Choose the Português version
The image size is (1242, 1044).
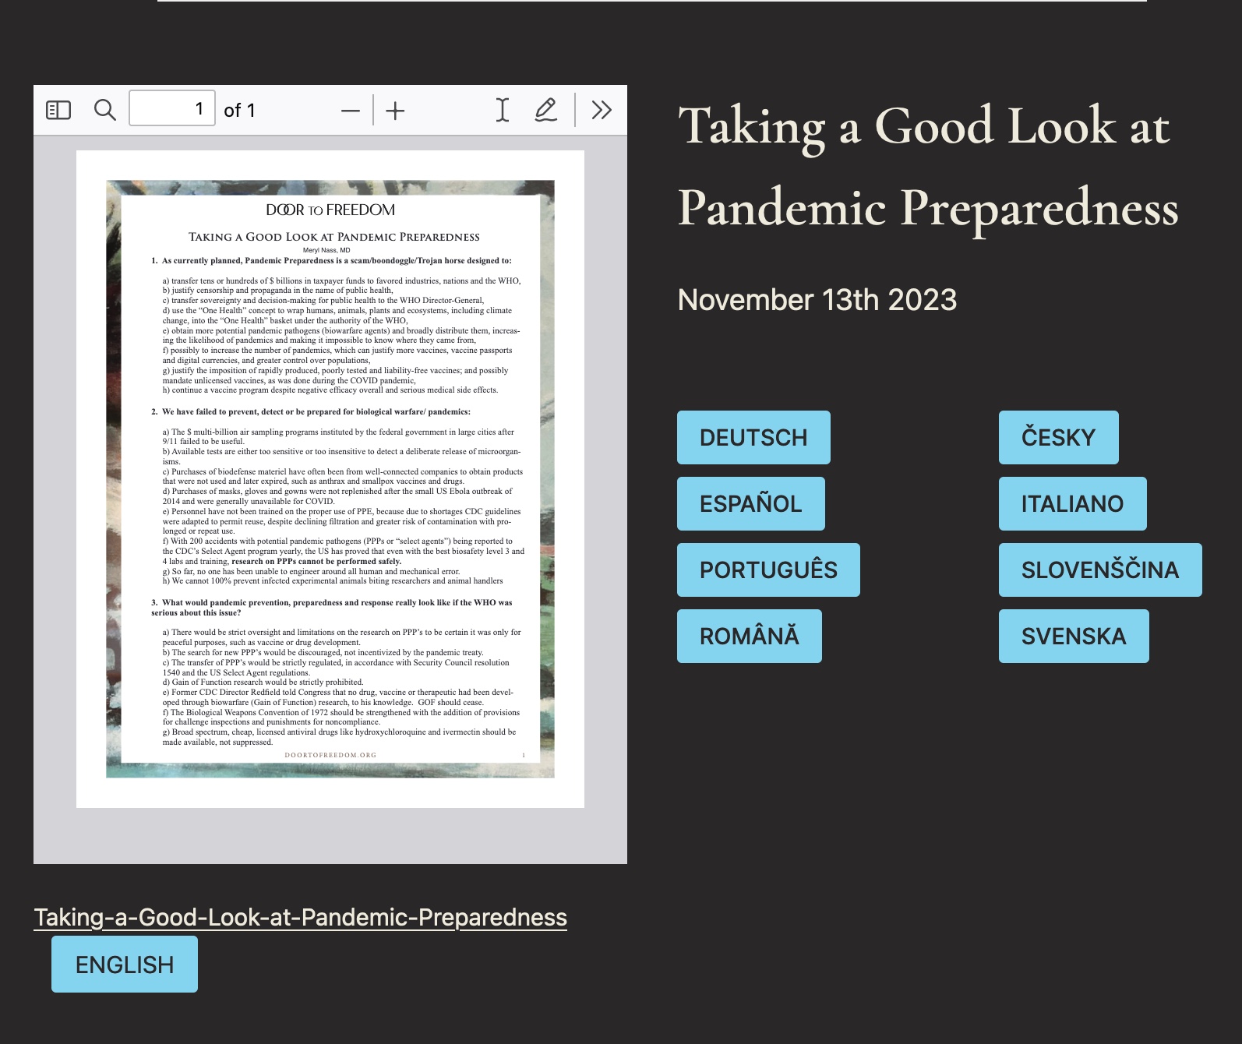pyautogui.click(x=767, y=570)
